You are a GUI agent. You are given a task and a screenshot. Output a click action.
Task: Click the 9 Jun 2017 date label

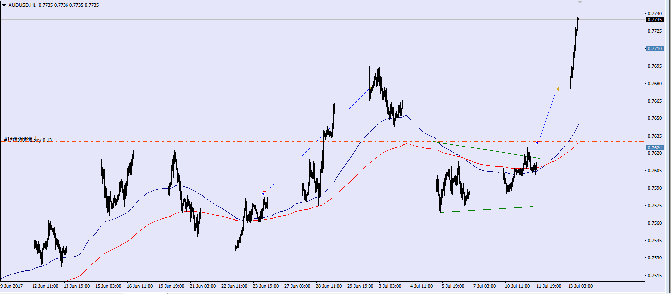(12, 286)
